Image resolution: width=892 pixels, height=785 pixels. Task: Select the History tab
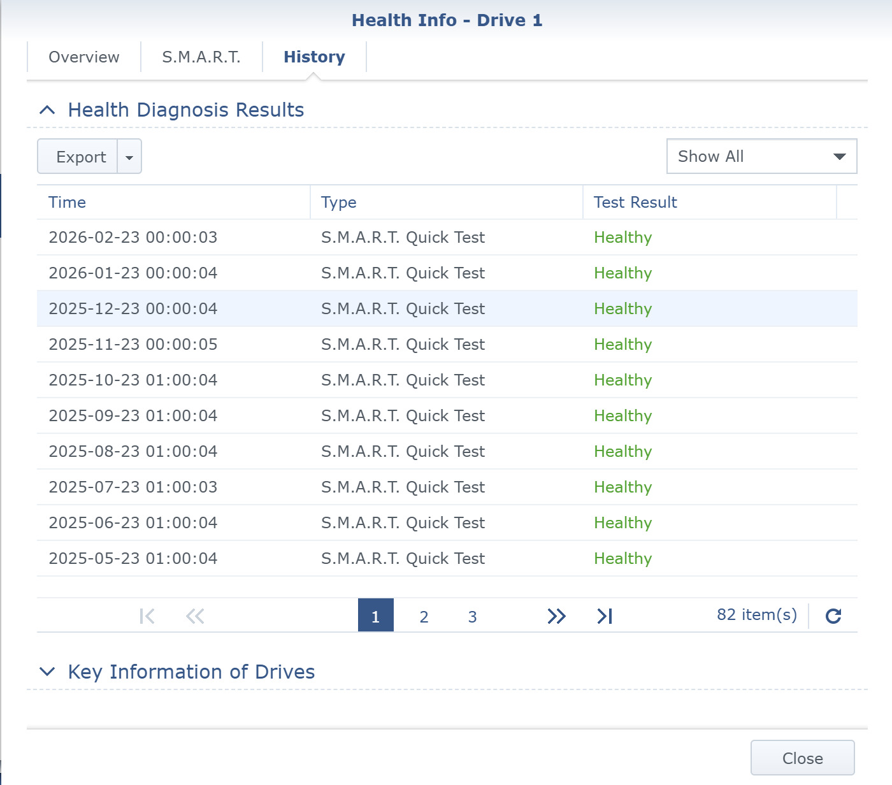pyautogui.click(x=314, y=57)
